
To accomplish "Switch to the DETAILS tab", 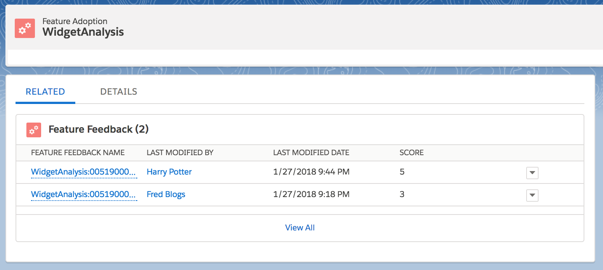I will tap(118, 92).
